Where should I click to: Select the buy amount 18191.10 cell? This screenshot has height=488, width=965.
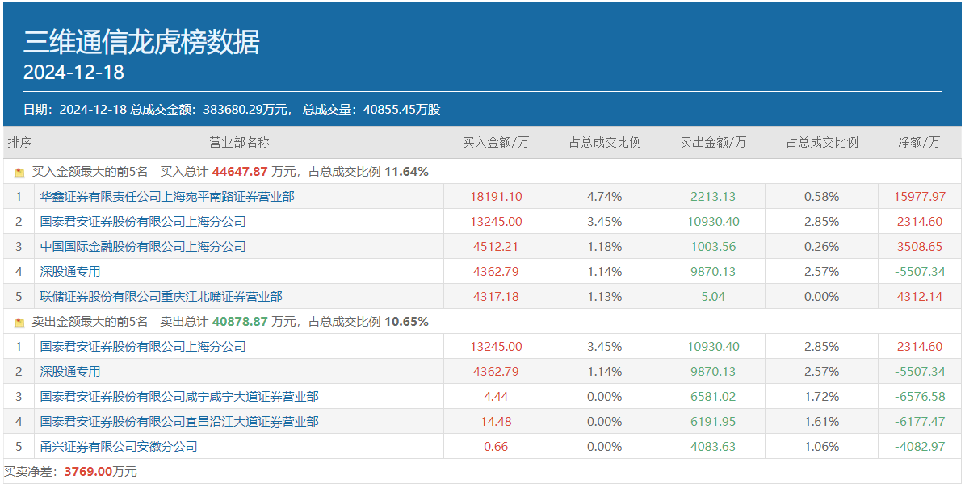(496, 196)
